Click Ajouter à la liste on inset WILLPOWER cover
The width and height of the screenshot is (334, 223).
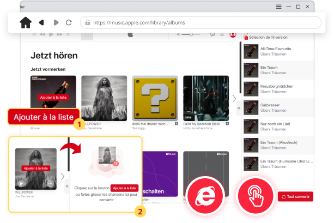coord(36,168)
